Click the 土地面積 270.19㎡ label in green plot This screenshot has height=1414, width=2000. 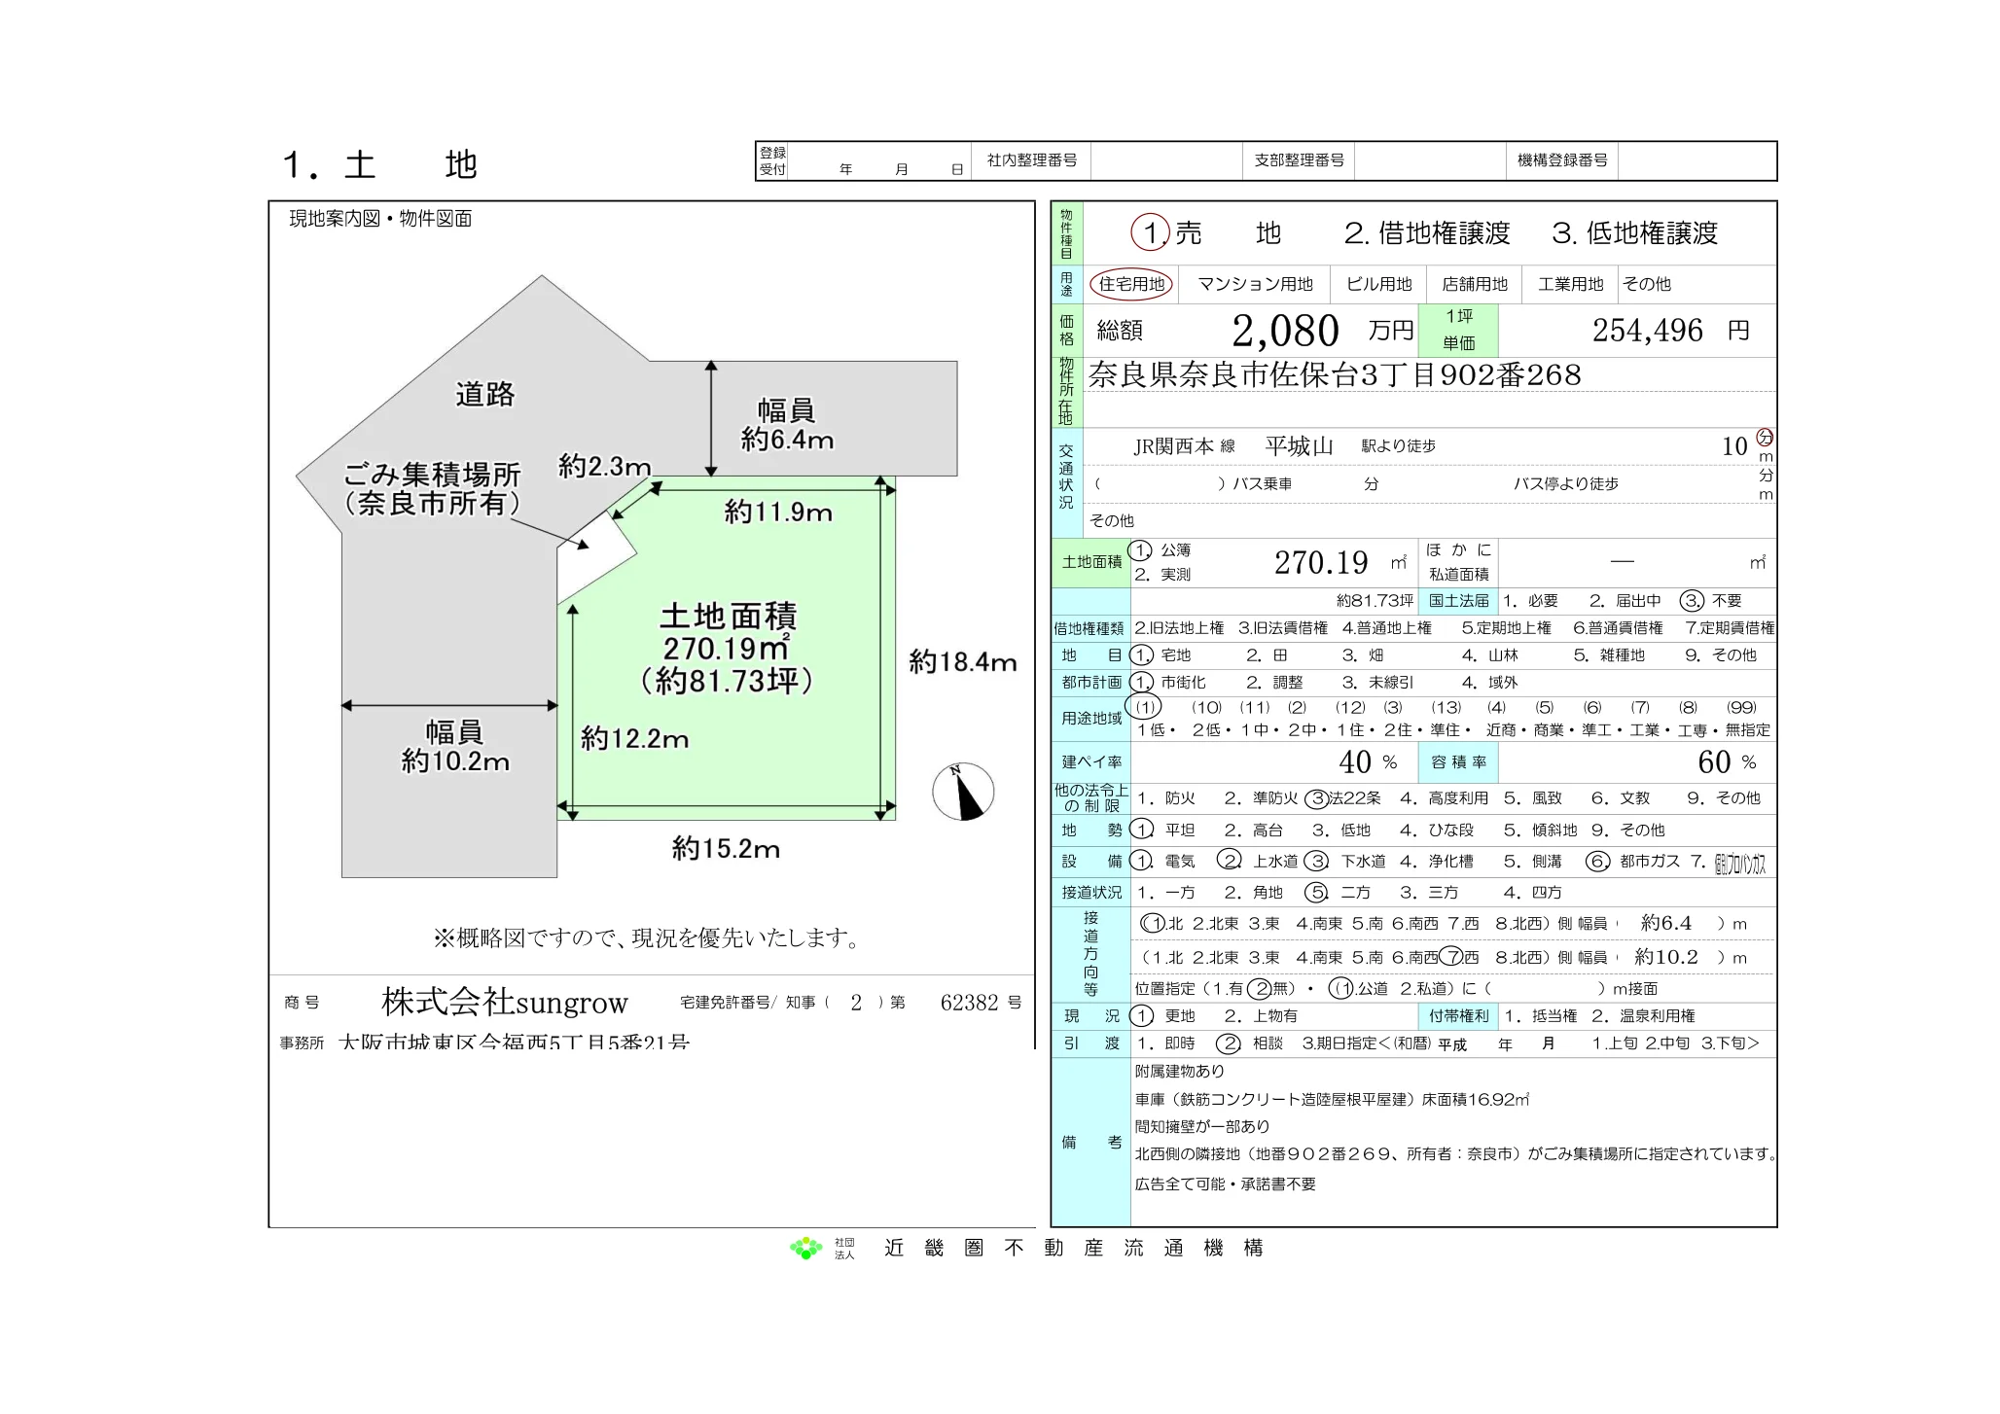(727, 648)
